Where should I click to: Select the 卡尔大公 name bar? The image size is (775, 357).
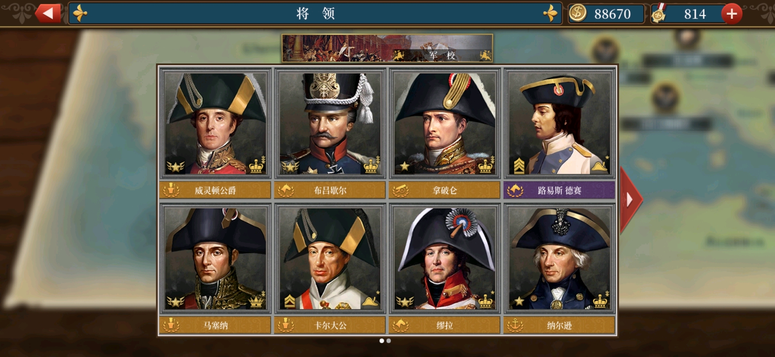(x=330, y=325)
